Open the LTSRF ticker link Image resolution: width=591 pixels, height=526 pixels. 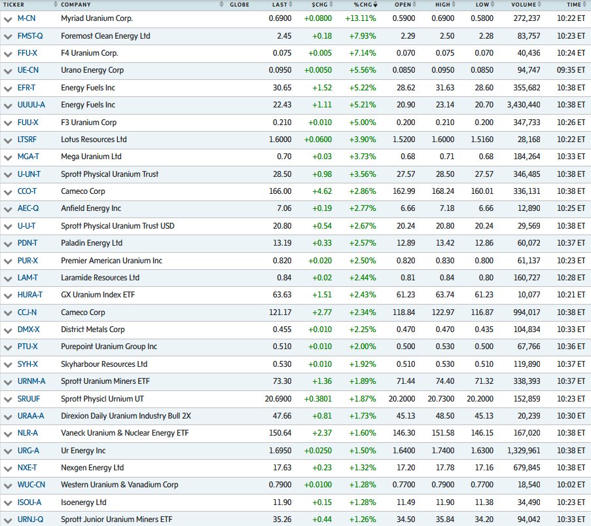27,140
